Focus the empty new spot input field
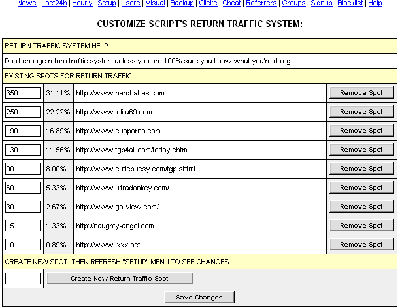400x308 pixels. click(x=23, y=279)
